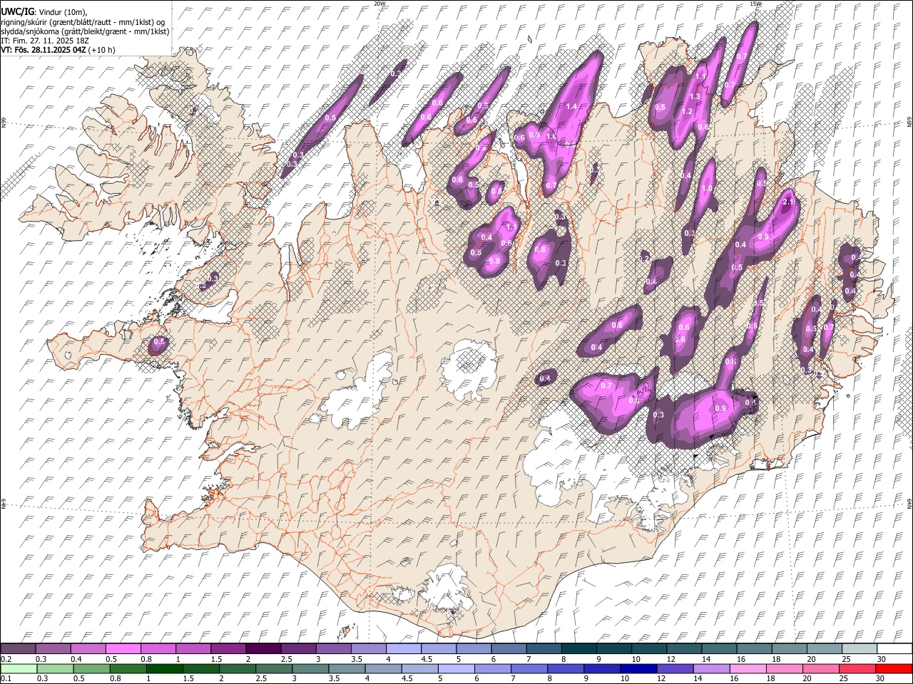Click the "15W" longitude label
The image size is (913, 684).
(756, 4)
